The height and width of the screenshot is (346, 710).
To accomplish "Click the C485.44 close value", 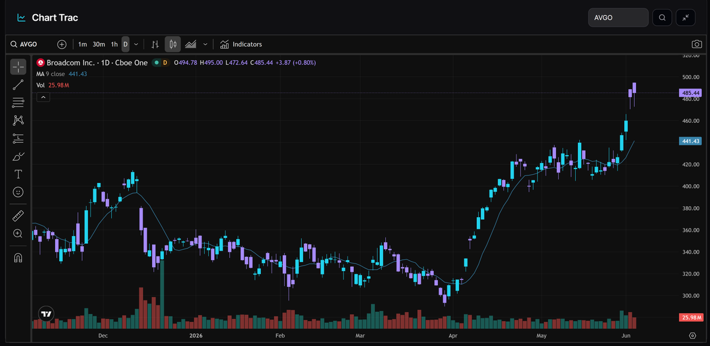I will tap(262, 63).
